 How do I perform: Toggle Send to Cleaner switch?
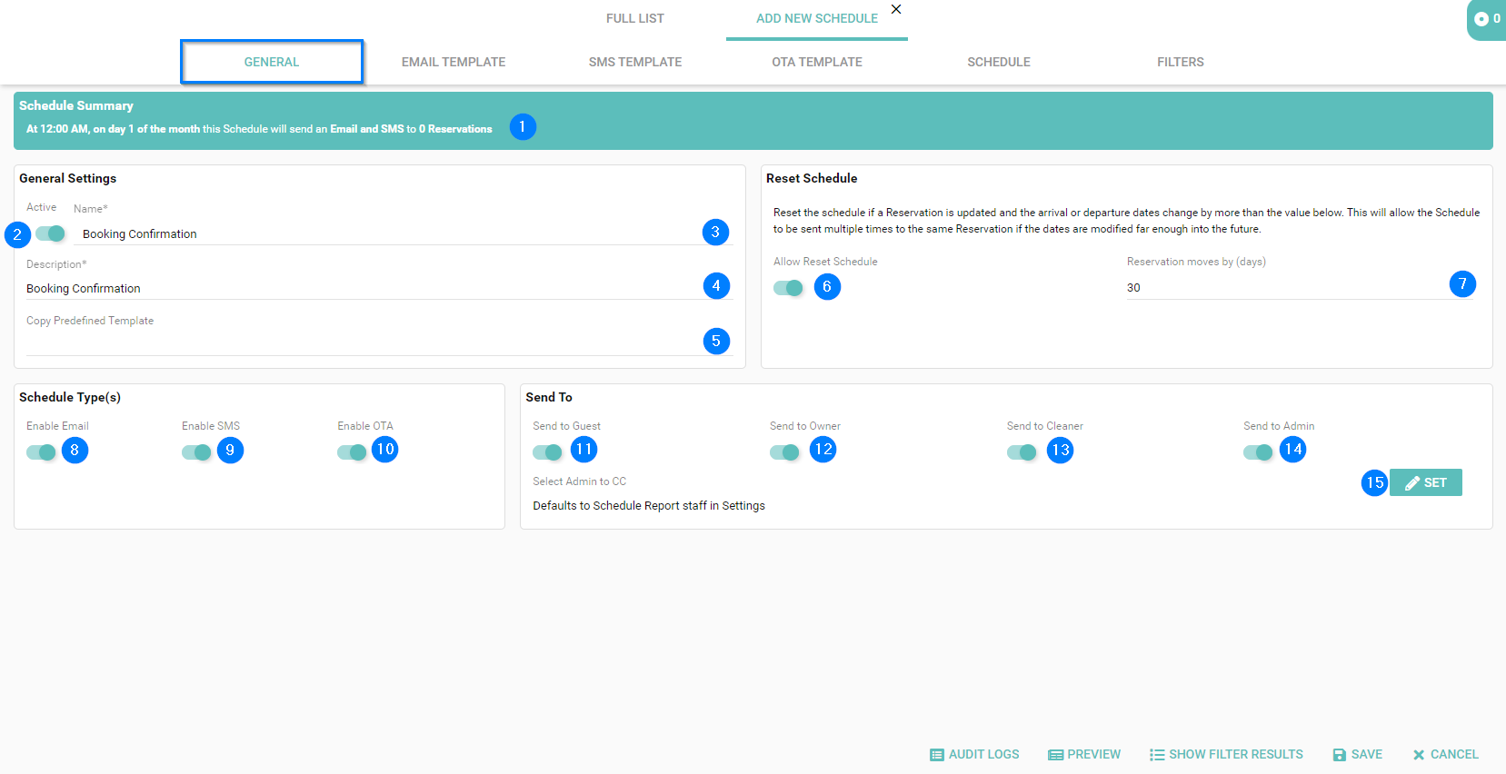point(1022,452)
